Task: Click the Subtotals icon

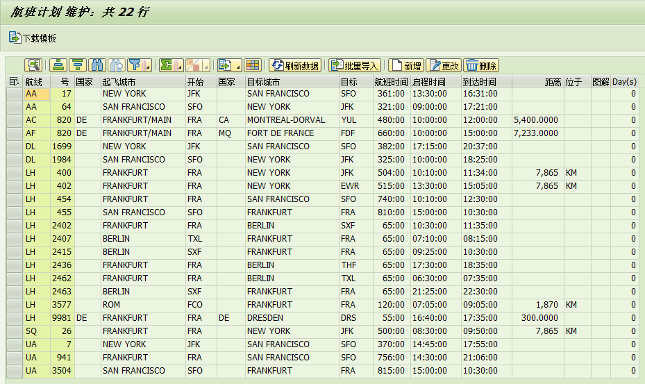Action: pos(193,65)
